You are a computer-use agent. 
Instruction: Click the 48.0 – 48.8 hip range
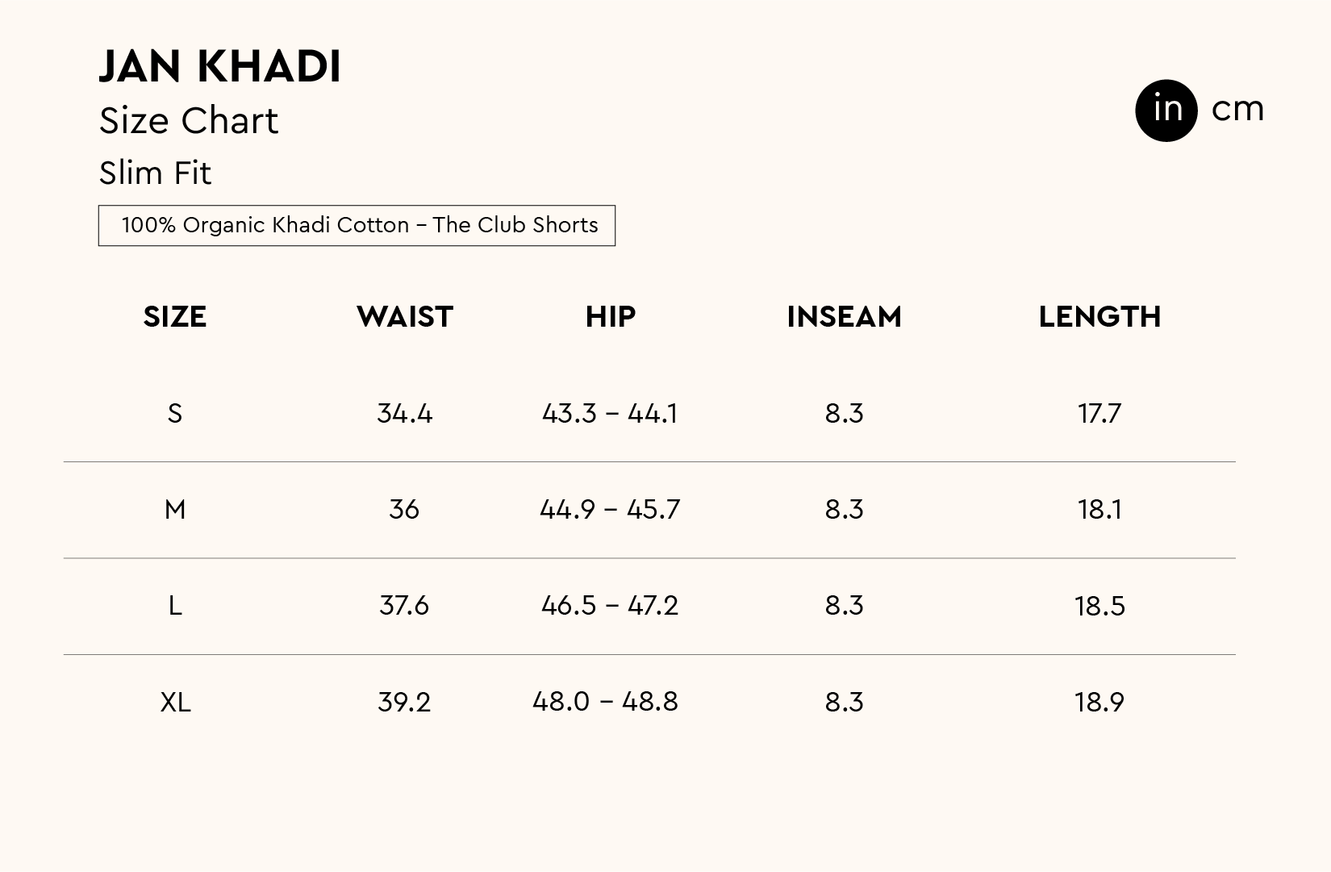(605, 702)
